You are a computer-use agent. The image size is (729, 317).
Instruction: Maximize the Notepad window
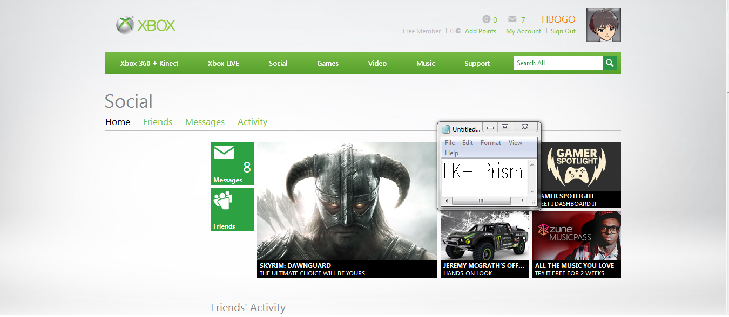pos(505,127)
